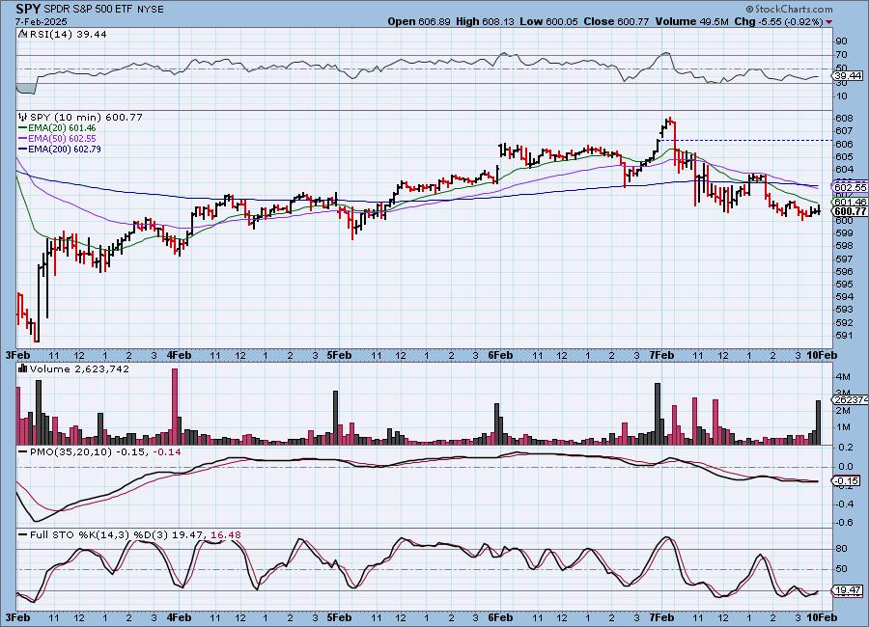This screenshot has height=627, width=869.
Task: Click the 602.55 price tag on the right axis
Action: click(850, 187)
